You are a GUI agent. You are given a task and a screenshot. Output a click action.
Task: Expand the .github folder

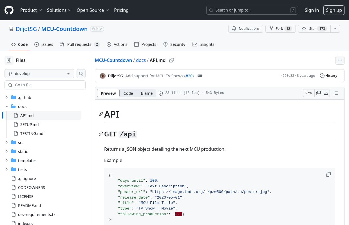pyautogui.click(x=7, y=98)
